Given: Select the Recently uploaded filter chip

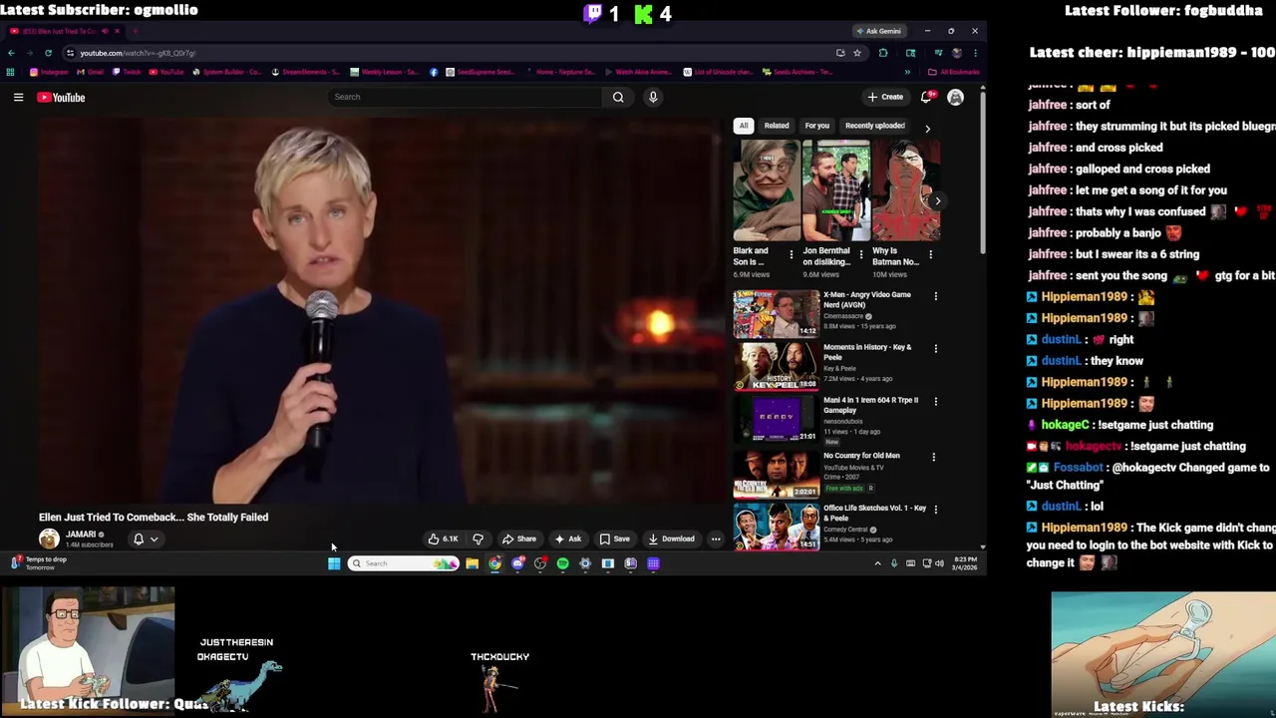Looking at the screenshot, I should coord(875,126).
